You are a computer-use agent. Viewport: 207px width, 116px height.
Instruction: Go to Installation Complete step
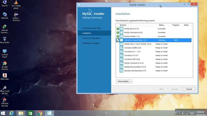91,43
